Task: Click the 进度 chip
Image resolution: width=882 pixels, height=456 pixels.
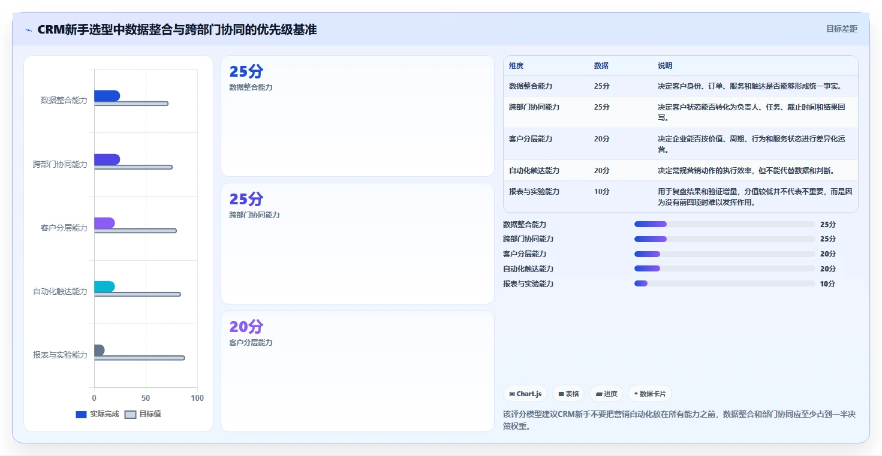Action: coord(606,394)
